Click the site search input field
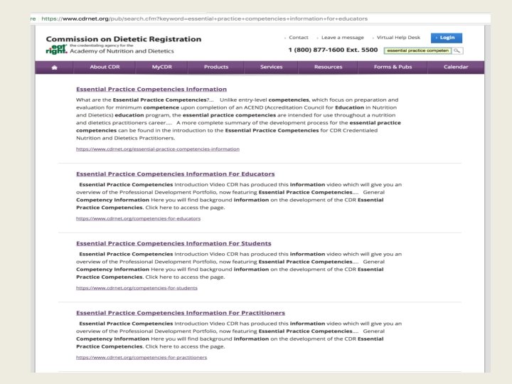The width and height of the screenshot is (512, 384). (417, 50)
